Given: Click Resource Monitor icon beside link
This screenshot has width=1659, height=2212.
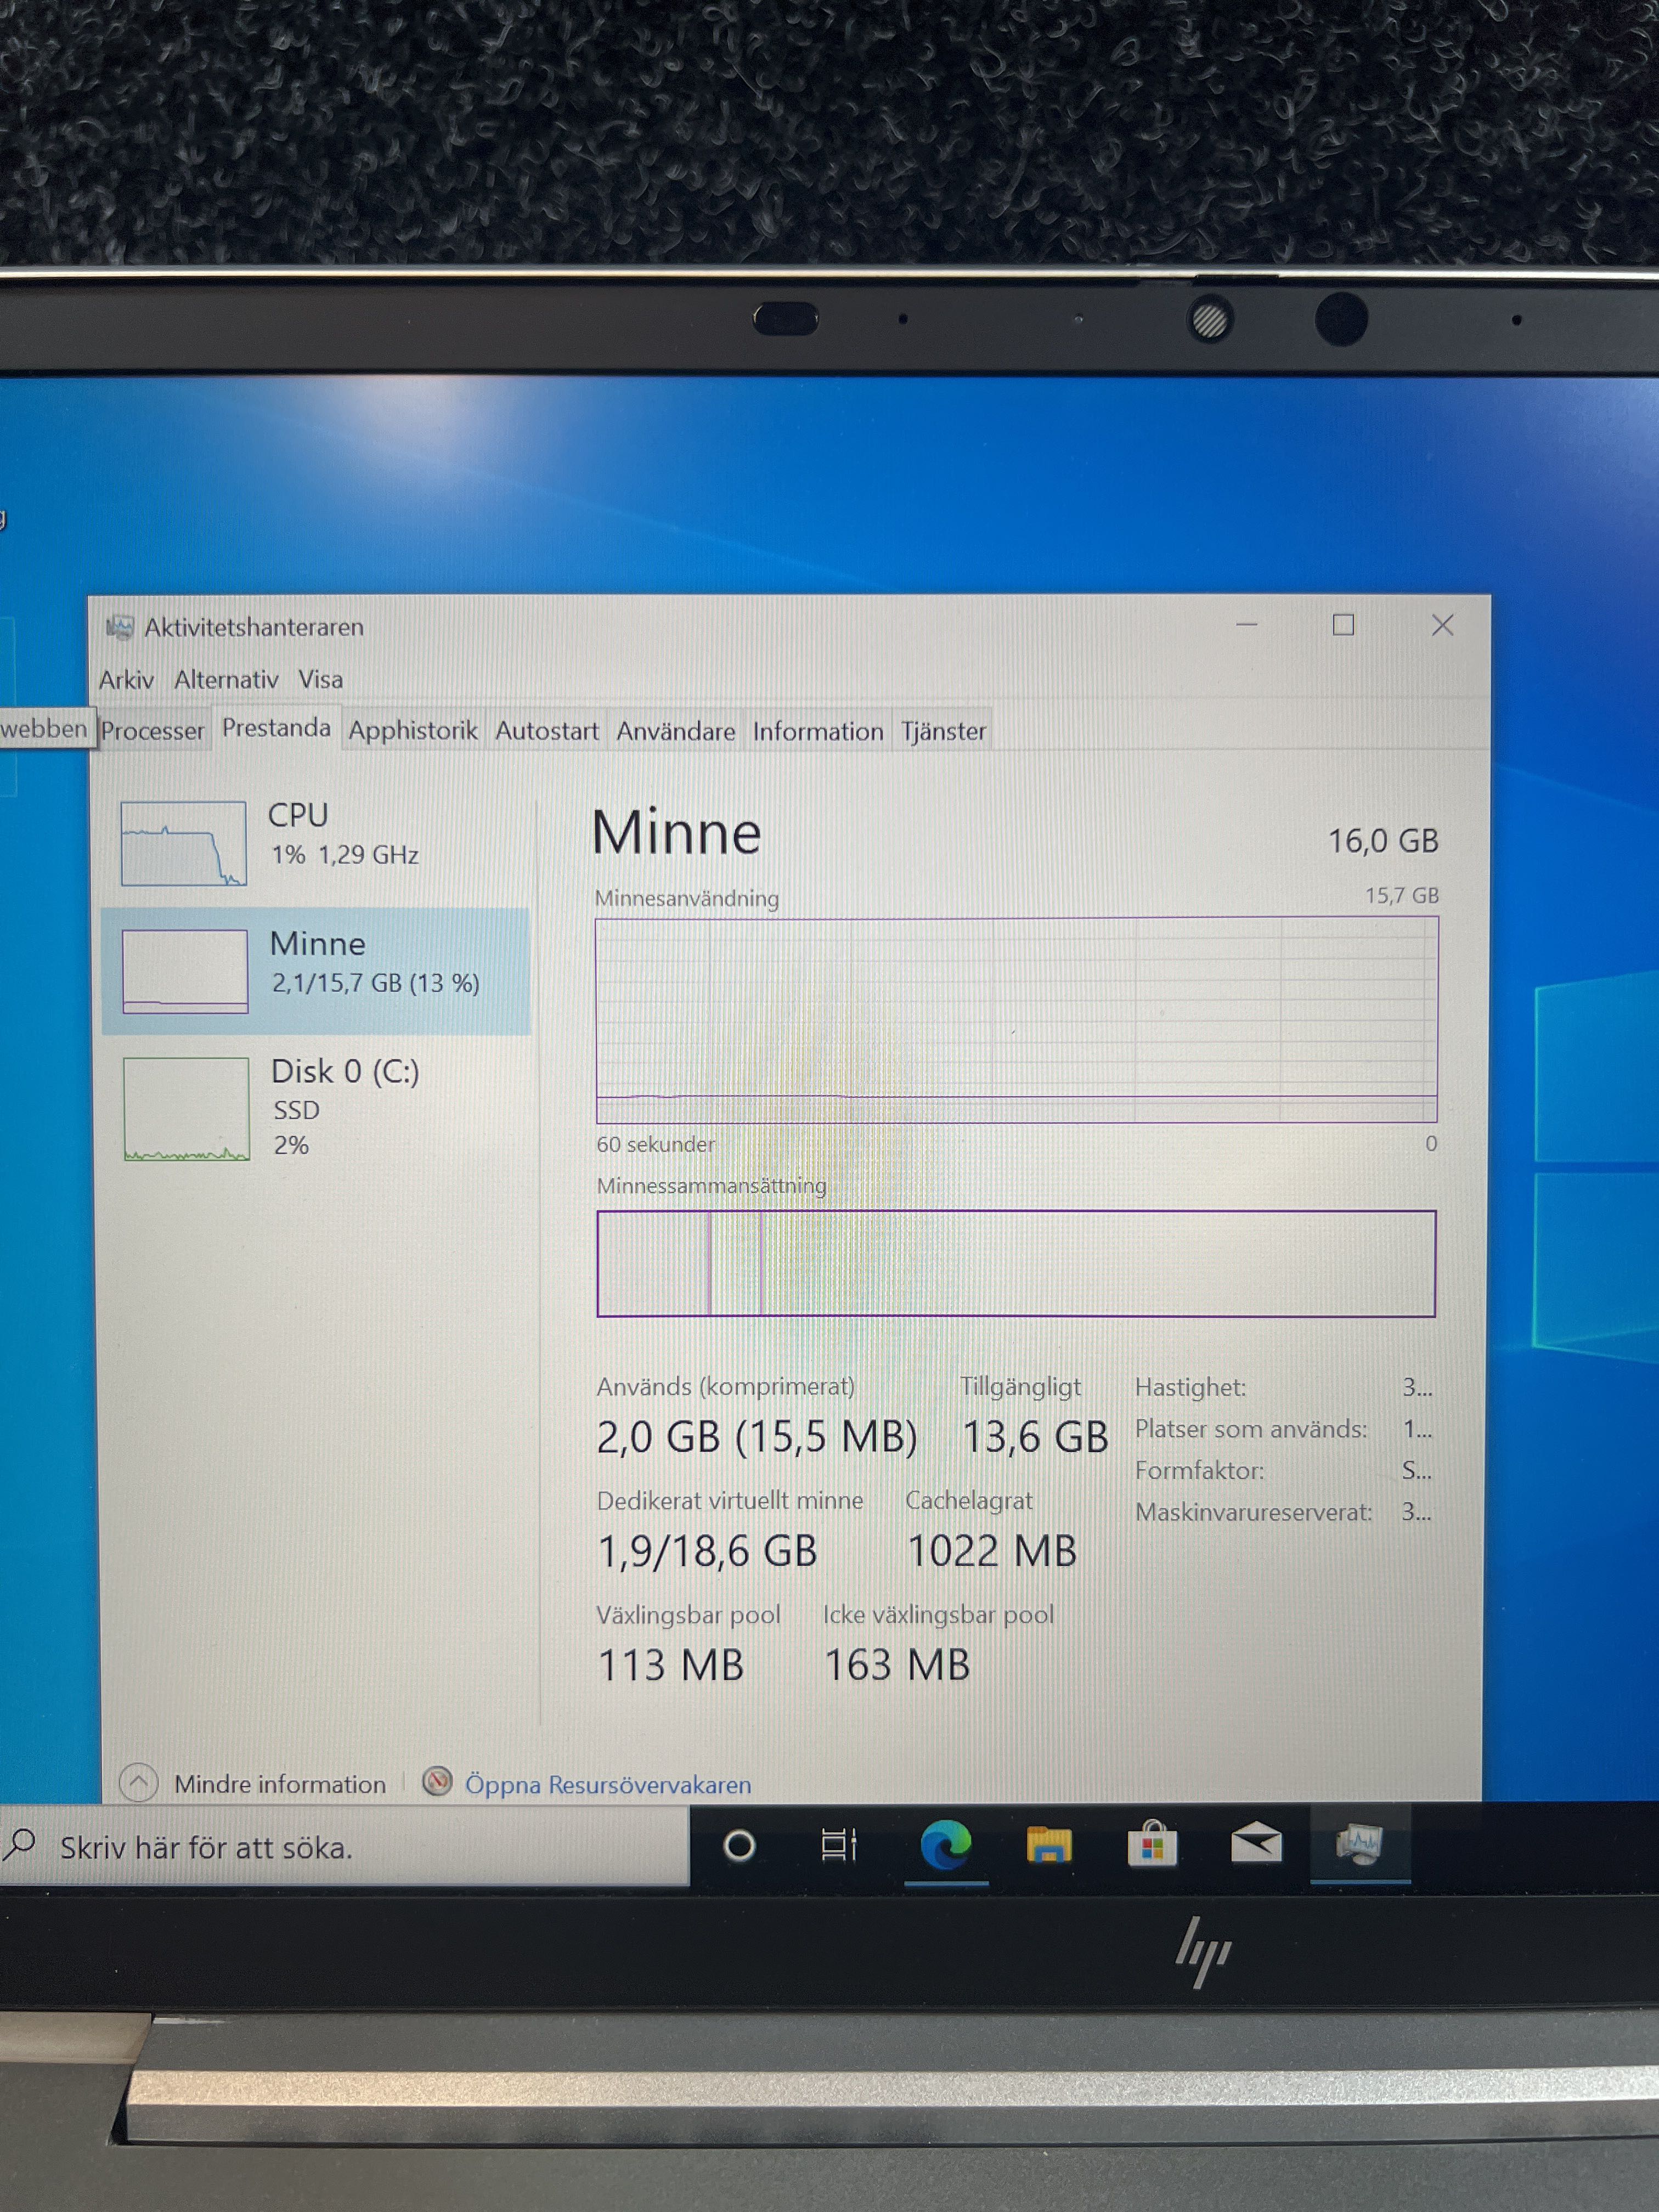Looking at the screenshot, I should click(x=437, y=1782).
